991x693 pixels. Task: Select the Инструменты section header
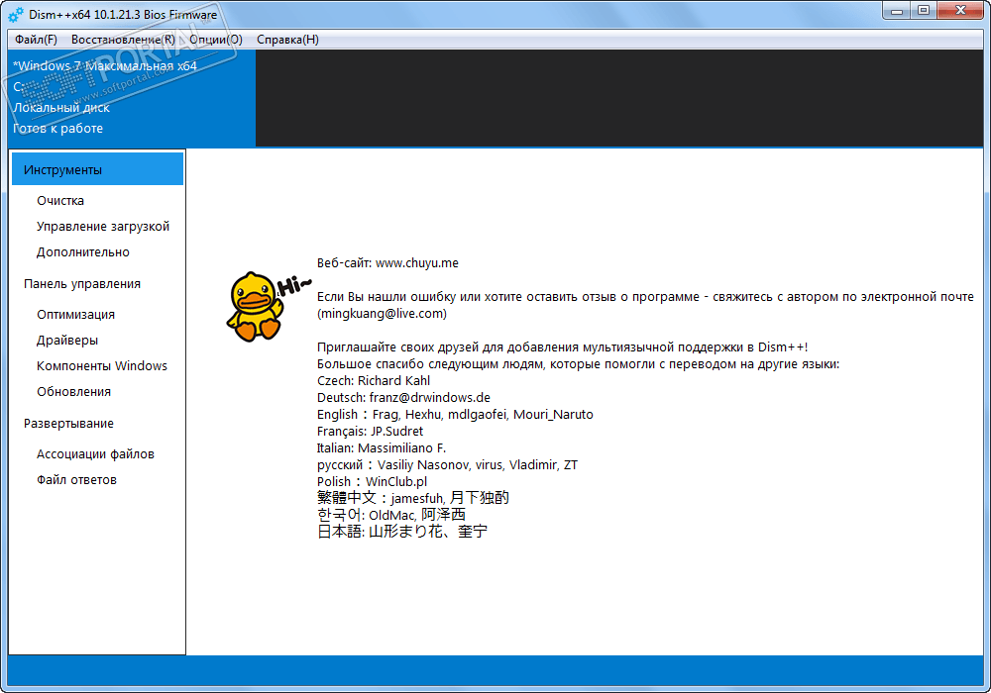point(97,169)
